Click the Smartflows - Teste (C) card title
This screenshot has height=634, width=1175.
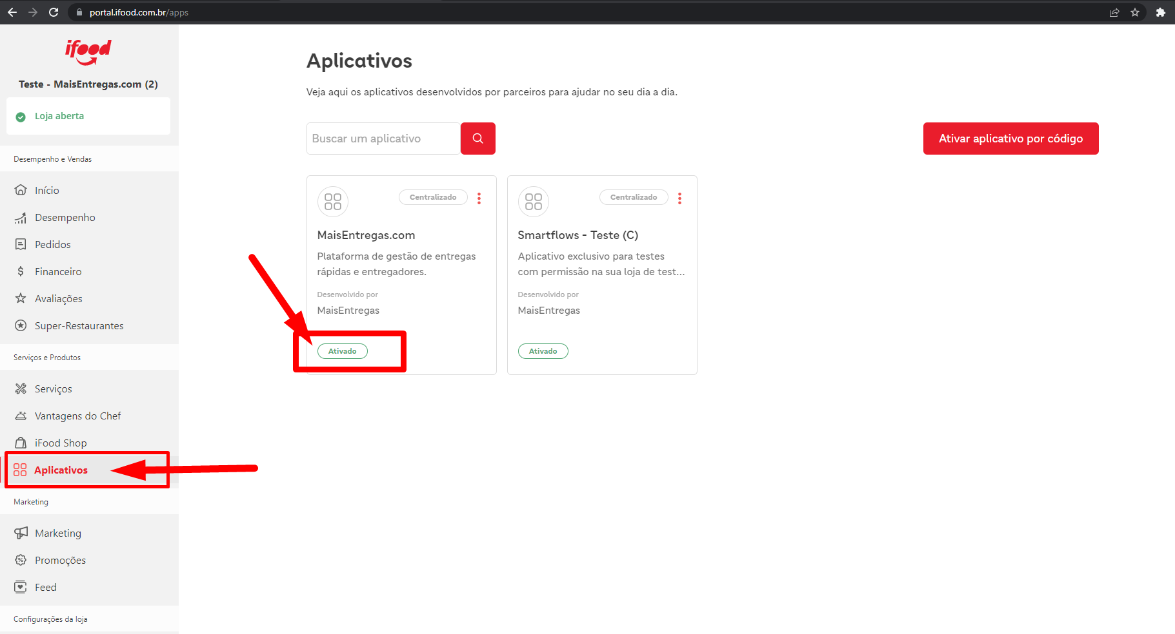coord(577,235)
